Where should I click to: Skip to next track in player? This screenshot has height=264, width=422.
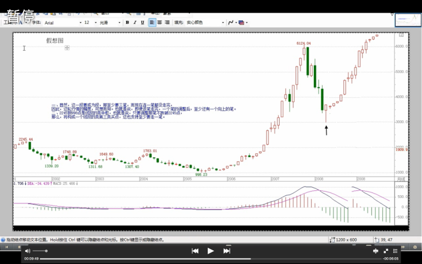pyautogui.click(x=226, y=251)
